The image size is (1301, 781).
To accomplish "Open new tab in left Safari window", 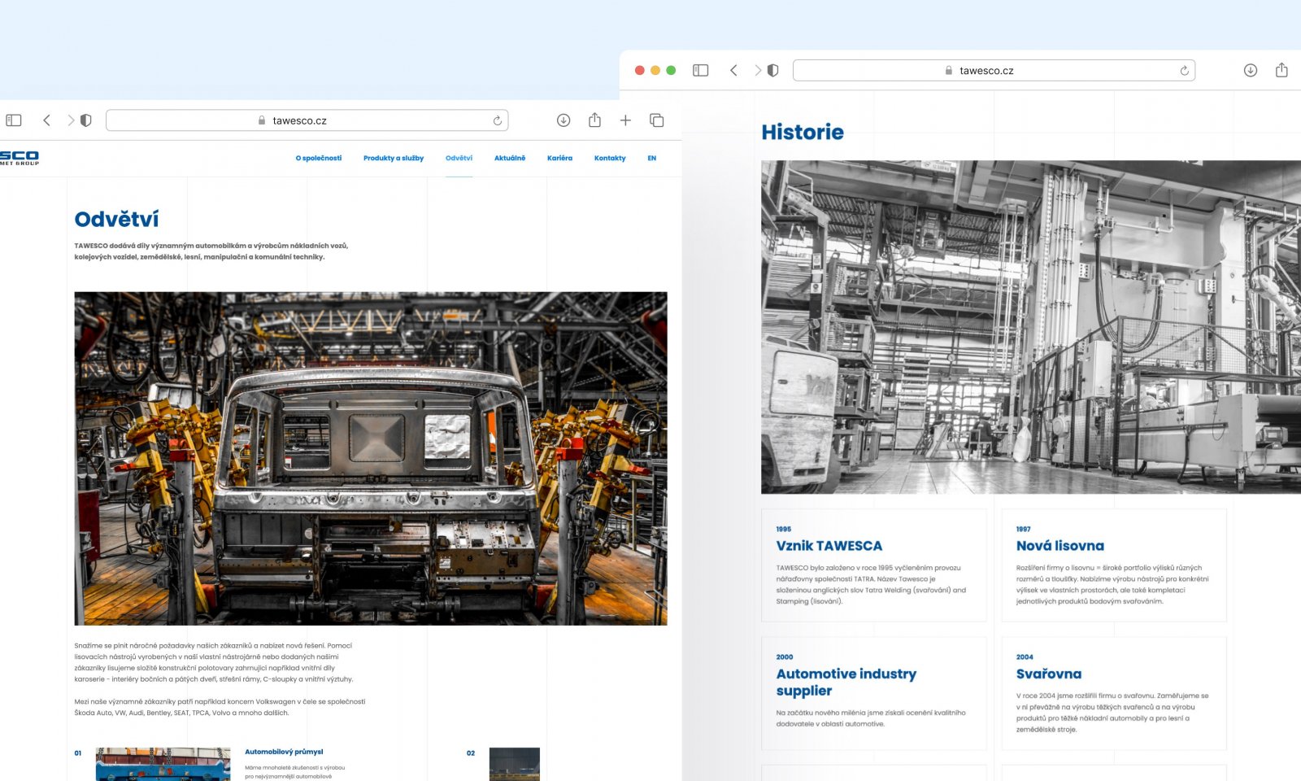I will point(625,120).
